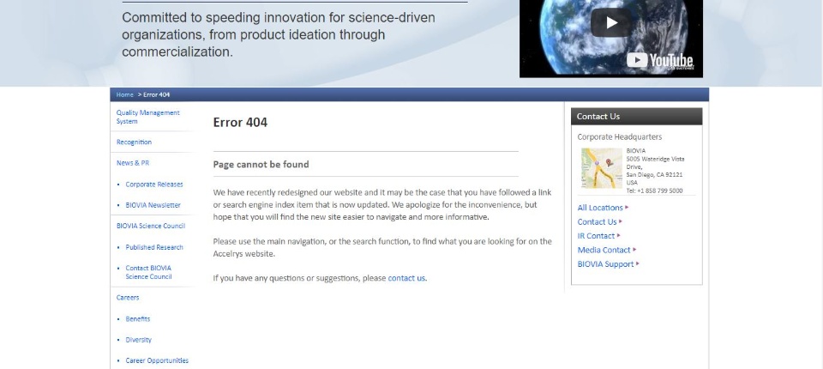Open the BIOVIA Support link
This screenshot has height=369, width=823.
(606, 264)
